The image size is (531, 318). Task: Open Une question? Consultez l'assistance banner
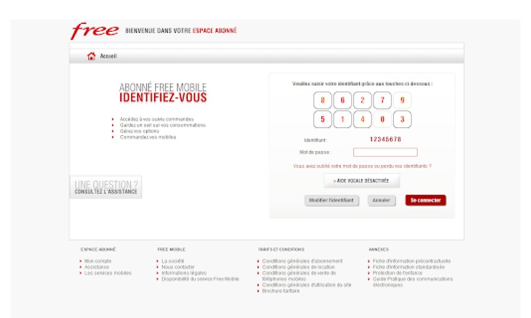pos(106,187)
